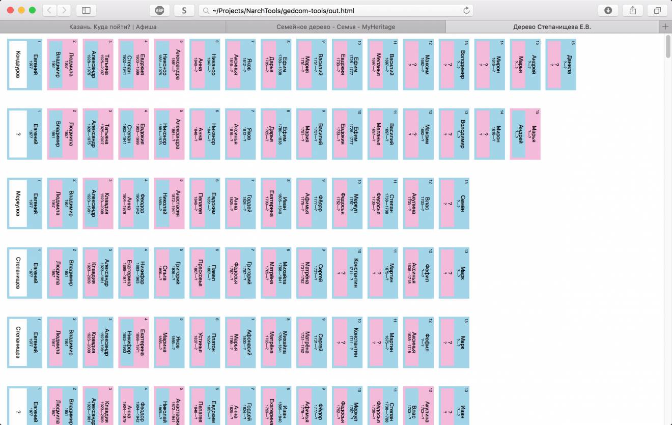Click Татьяна–Александр card in Кондауров row
Screen dimensions: 672x425
(98, 65)
